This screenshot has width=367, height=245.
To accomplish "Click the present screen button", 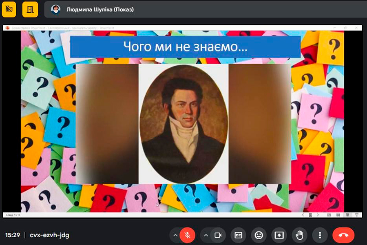I will (279, 235).
